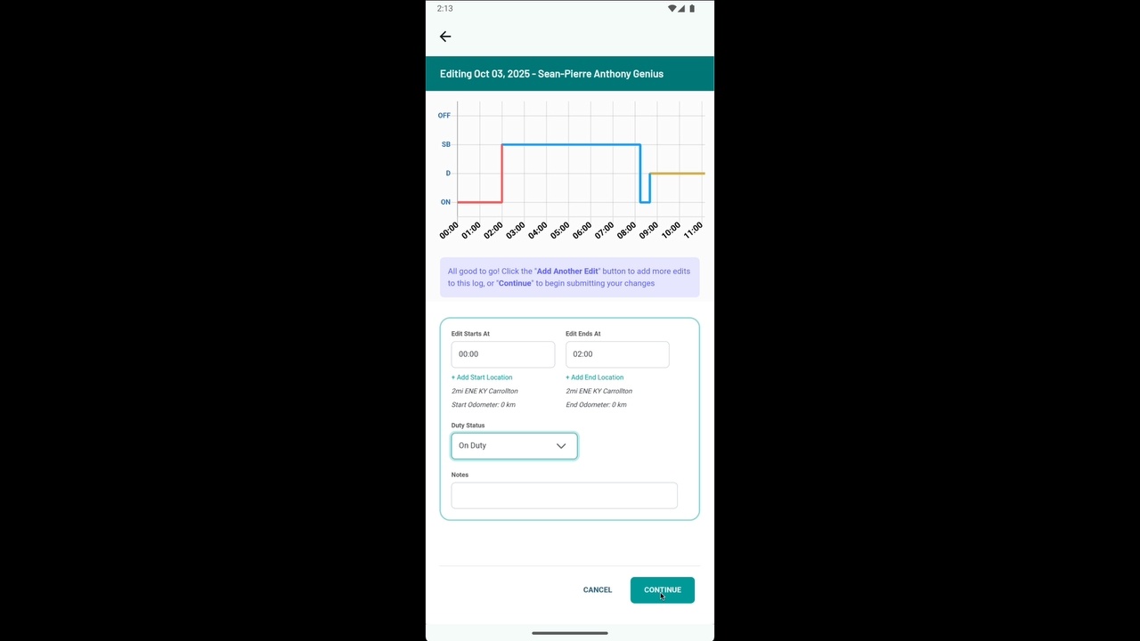Tap the home gesture bar at bottom
This screenshot has height=641, width=1140.
click(x=570, y=633)
